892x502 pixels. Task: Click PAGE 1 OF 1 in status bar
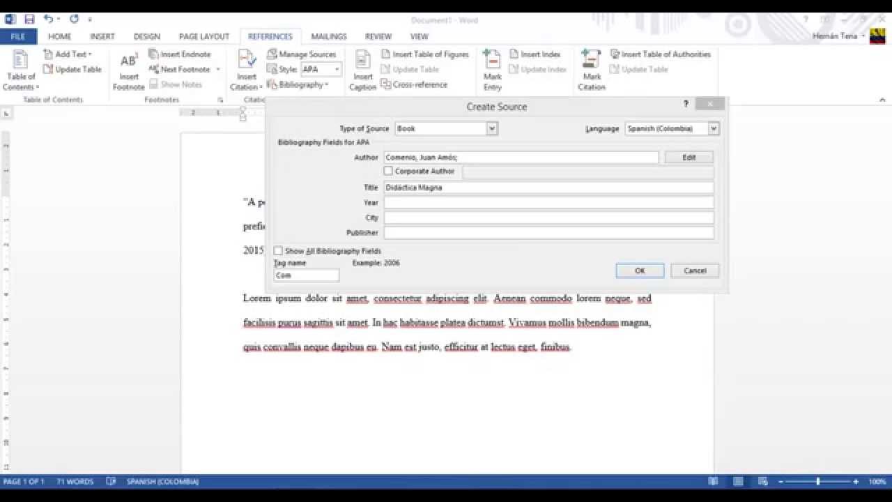[x=24, y=481]
